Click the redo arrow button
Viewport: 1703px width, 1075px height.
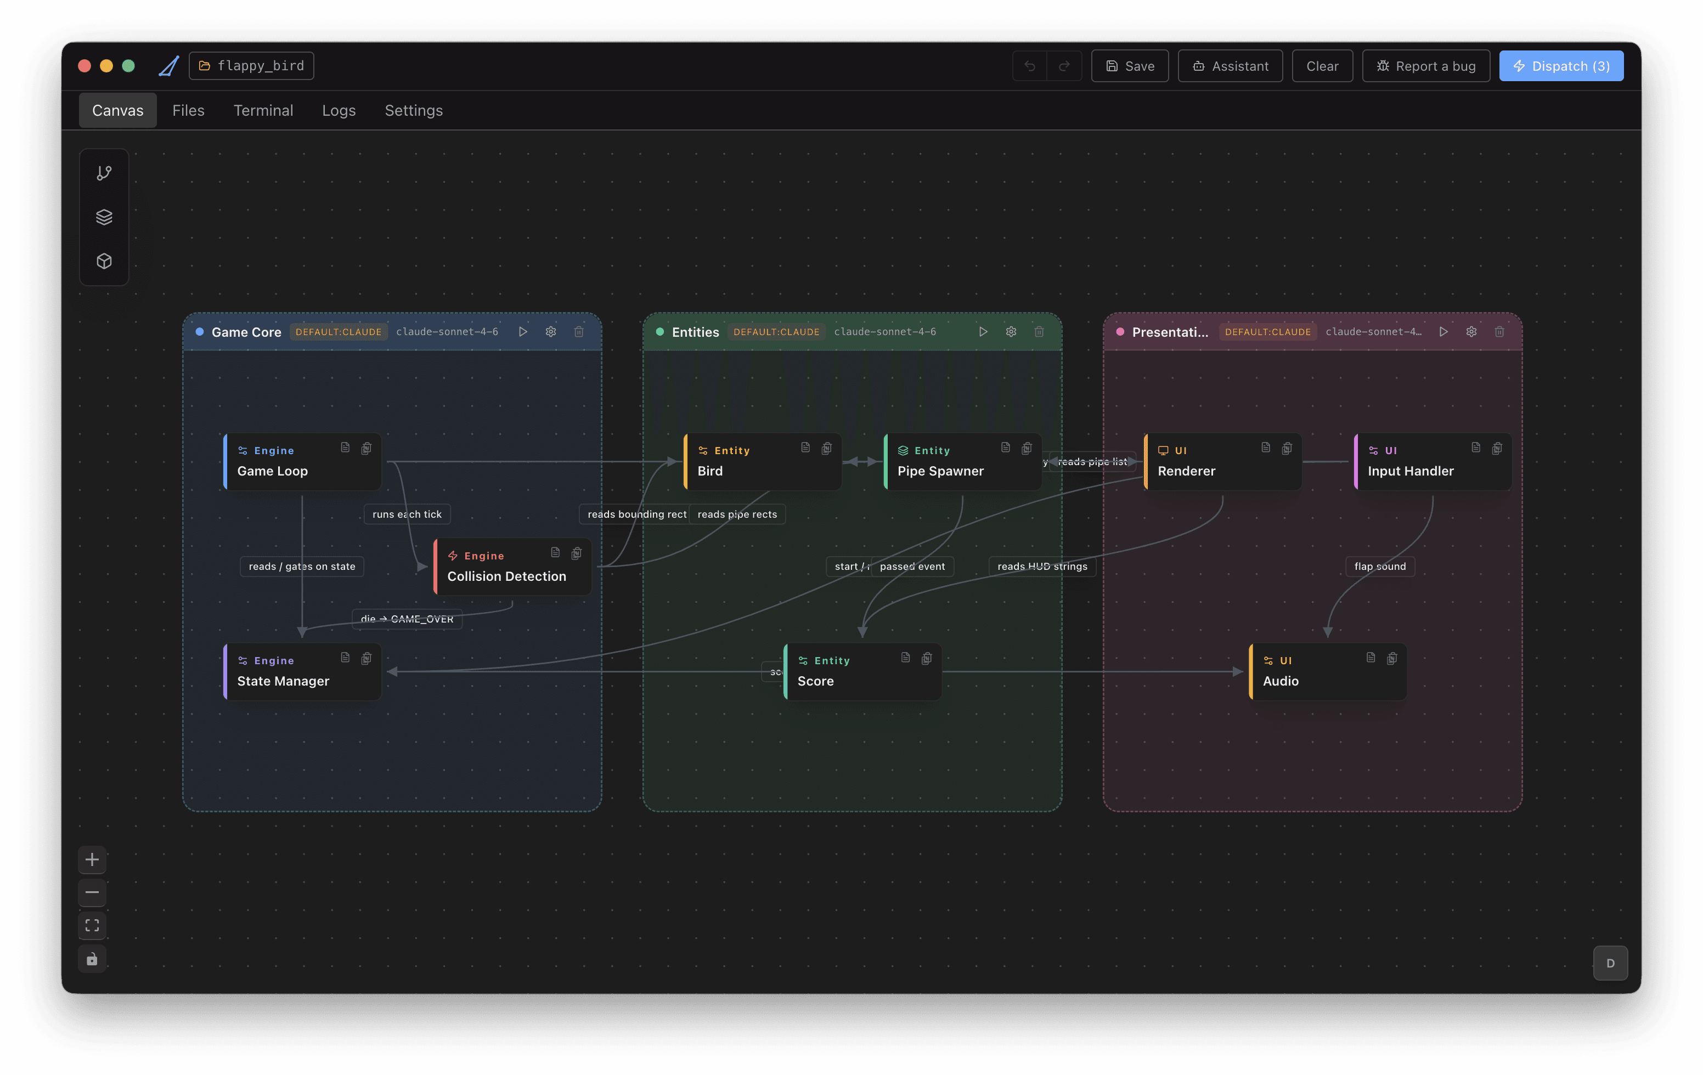(x=1064, y=66)
